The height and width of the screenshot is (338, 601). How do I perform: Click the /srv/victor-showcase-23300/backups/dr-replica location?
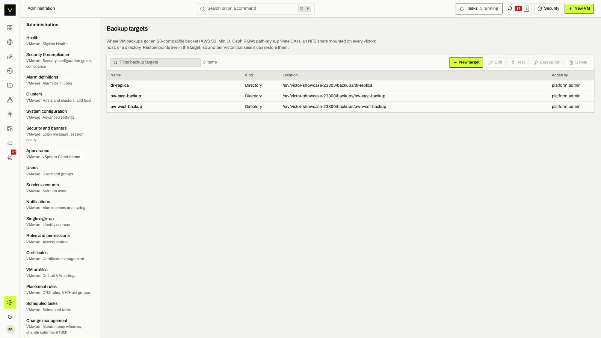pos(327,86)
